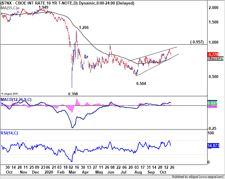Click the chart title '$TNX - CBOE INT RATE 10 YR T-NOTE'
The height and width of the screenshot is (179, 225).
[38, 3]
